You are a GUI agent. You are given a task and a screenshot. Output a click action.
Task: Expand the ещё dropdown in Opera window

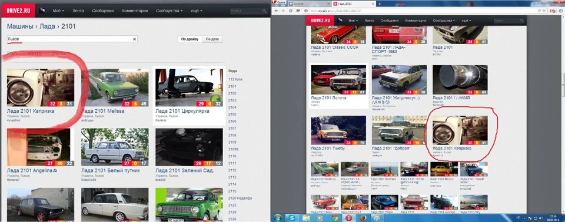[x=466, y=21]
